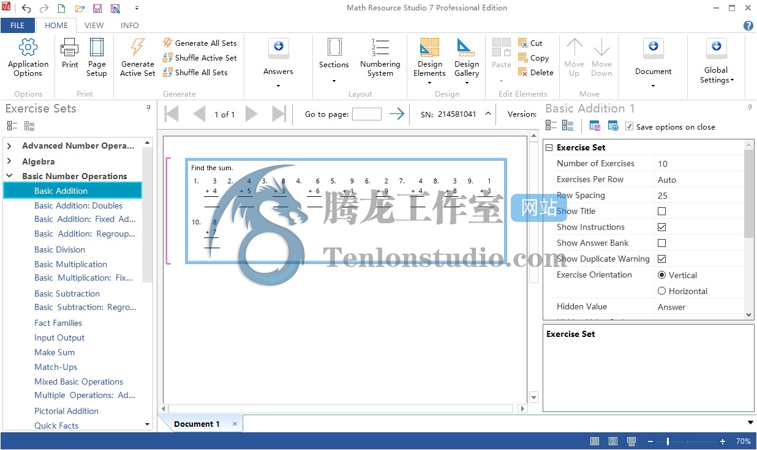The width and height of the screenshot is (757, 450).
Task: Uncheck Show Duplicate Warning
Action: [x=661, y=259]
